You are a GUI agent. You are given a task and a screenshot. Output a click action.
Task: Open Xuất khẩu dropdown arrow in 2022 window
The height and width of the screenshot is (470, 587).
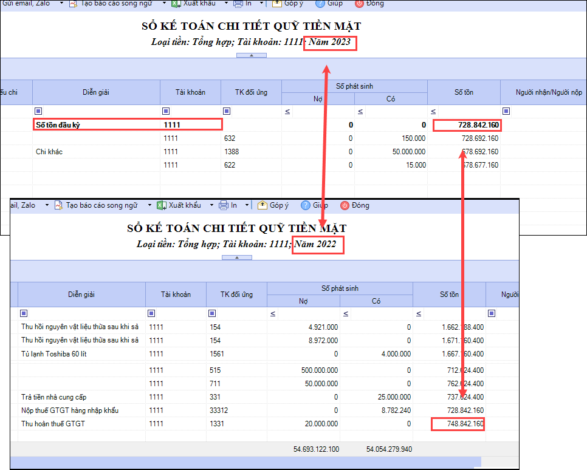[x=212, y=205]
